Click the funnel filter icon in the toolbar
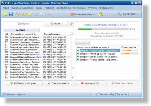Image resolution: width=151 pixels, height=106 pixels. point(18,14)
